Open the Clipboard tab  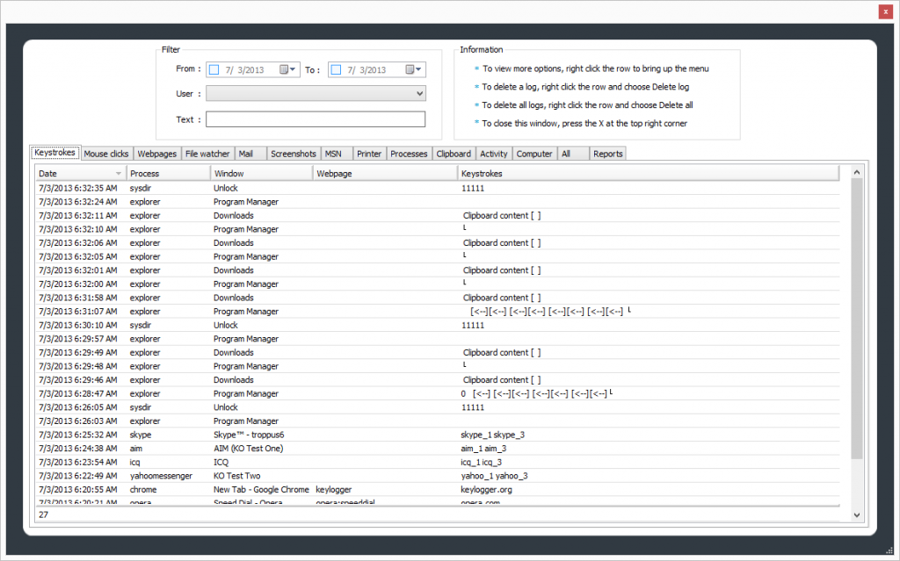[x=454, y=154]
